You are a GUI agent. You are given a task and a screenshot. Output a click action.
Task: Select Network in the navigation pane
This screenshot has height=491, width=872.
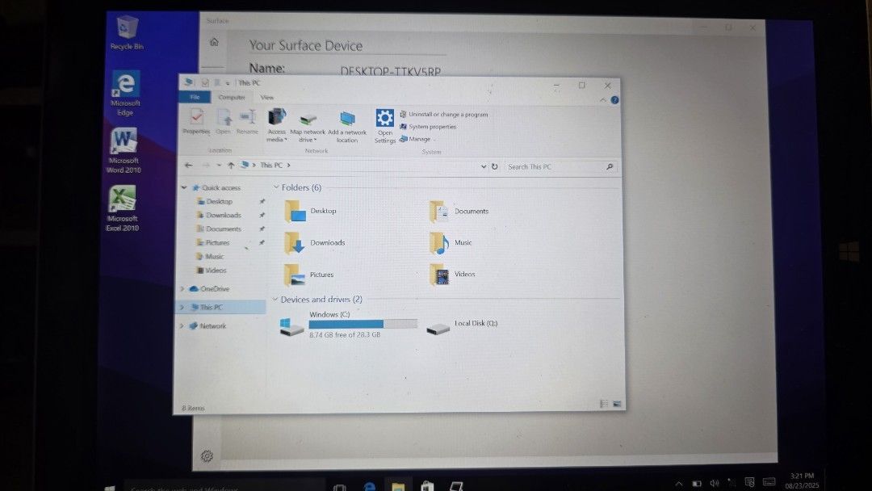[x=208, y=325]
